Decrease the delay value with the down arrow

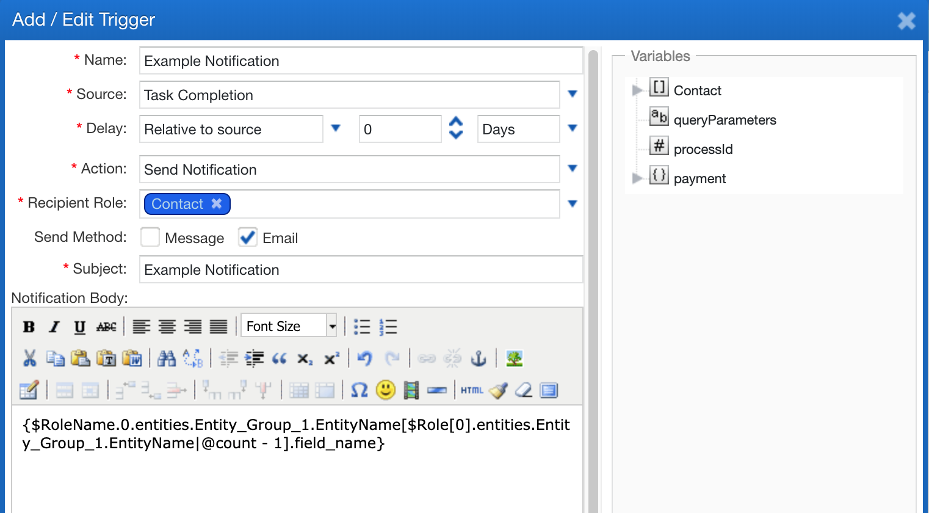(456, 135)
